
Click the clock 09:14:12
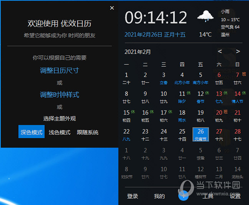click(156, 17)
